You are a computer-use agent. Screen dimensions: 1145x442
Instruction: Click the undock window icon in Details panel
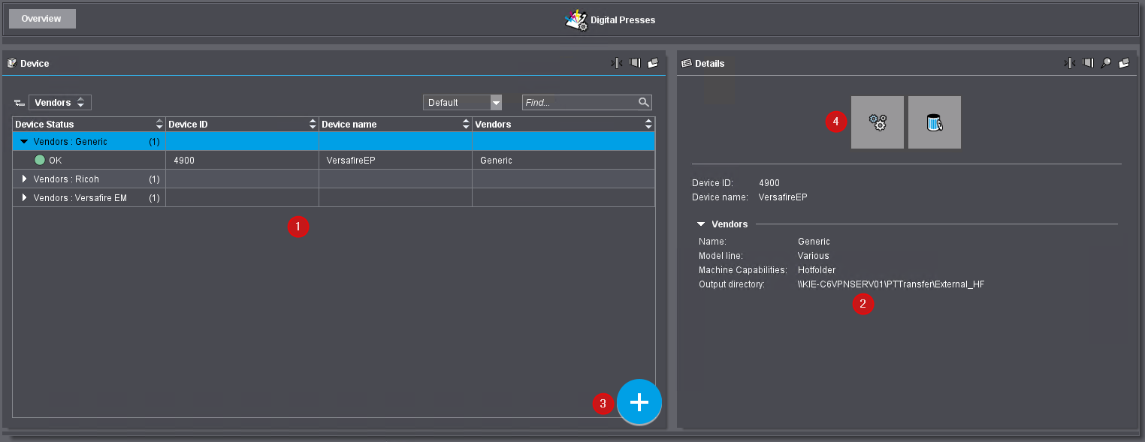(x=1124, y=64)
